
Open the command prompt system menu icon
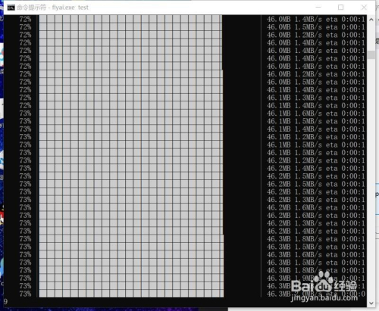tap(11, 8)
